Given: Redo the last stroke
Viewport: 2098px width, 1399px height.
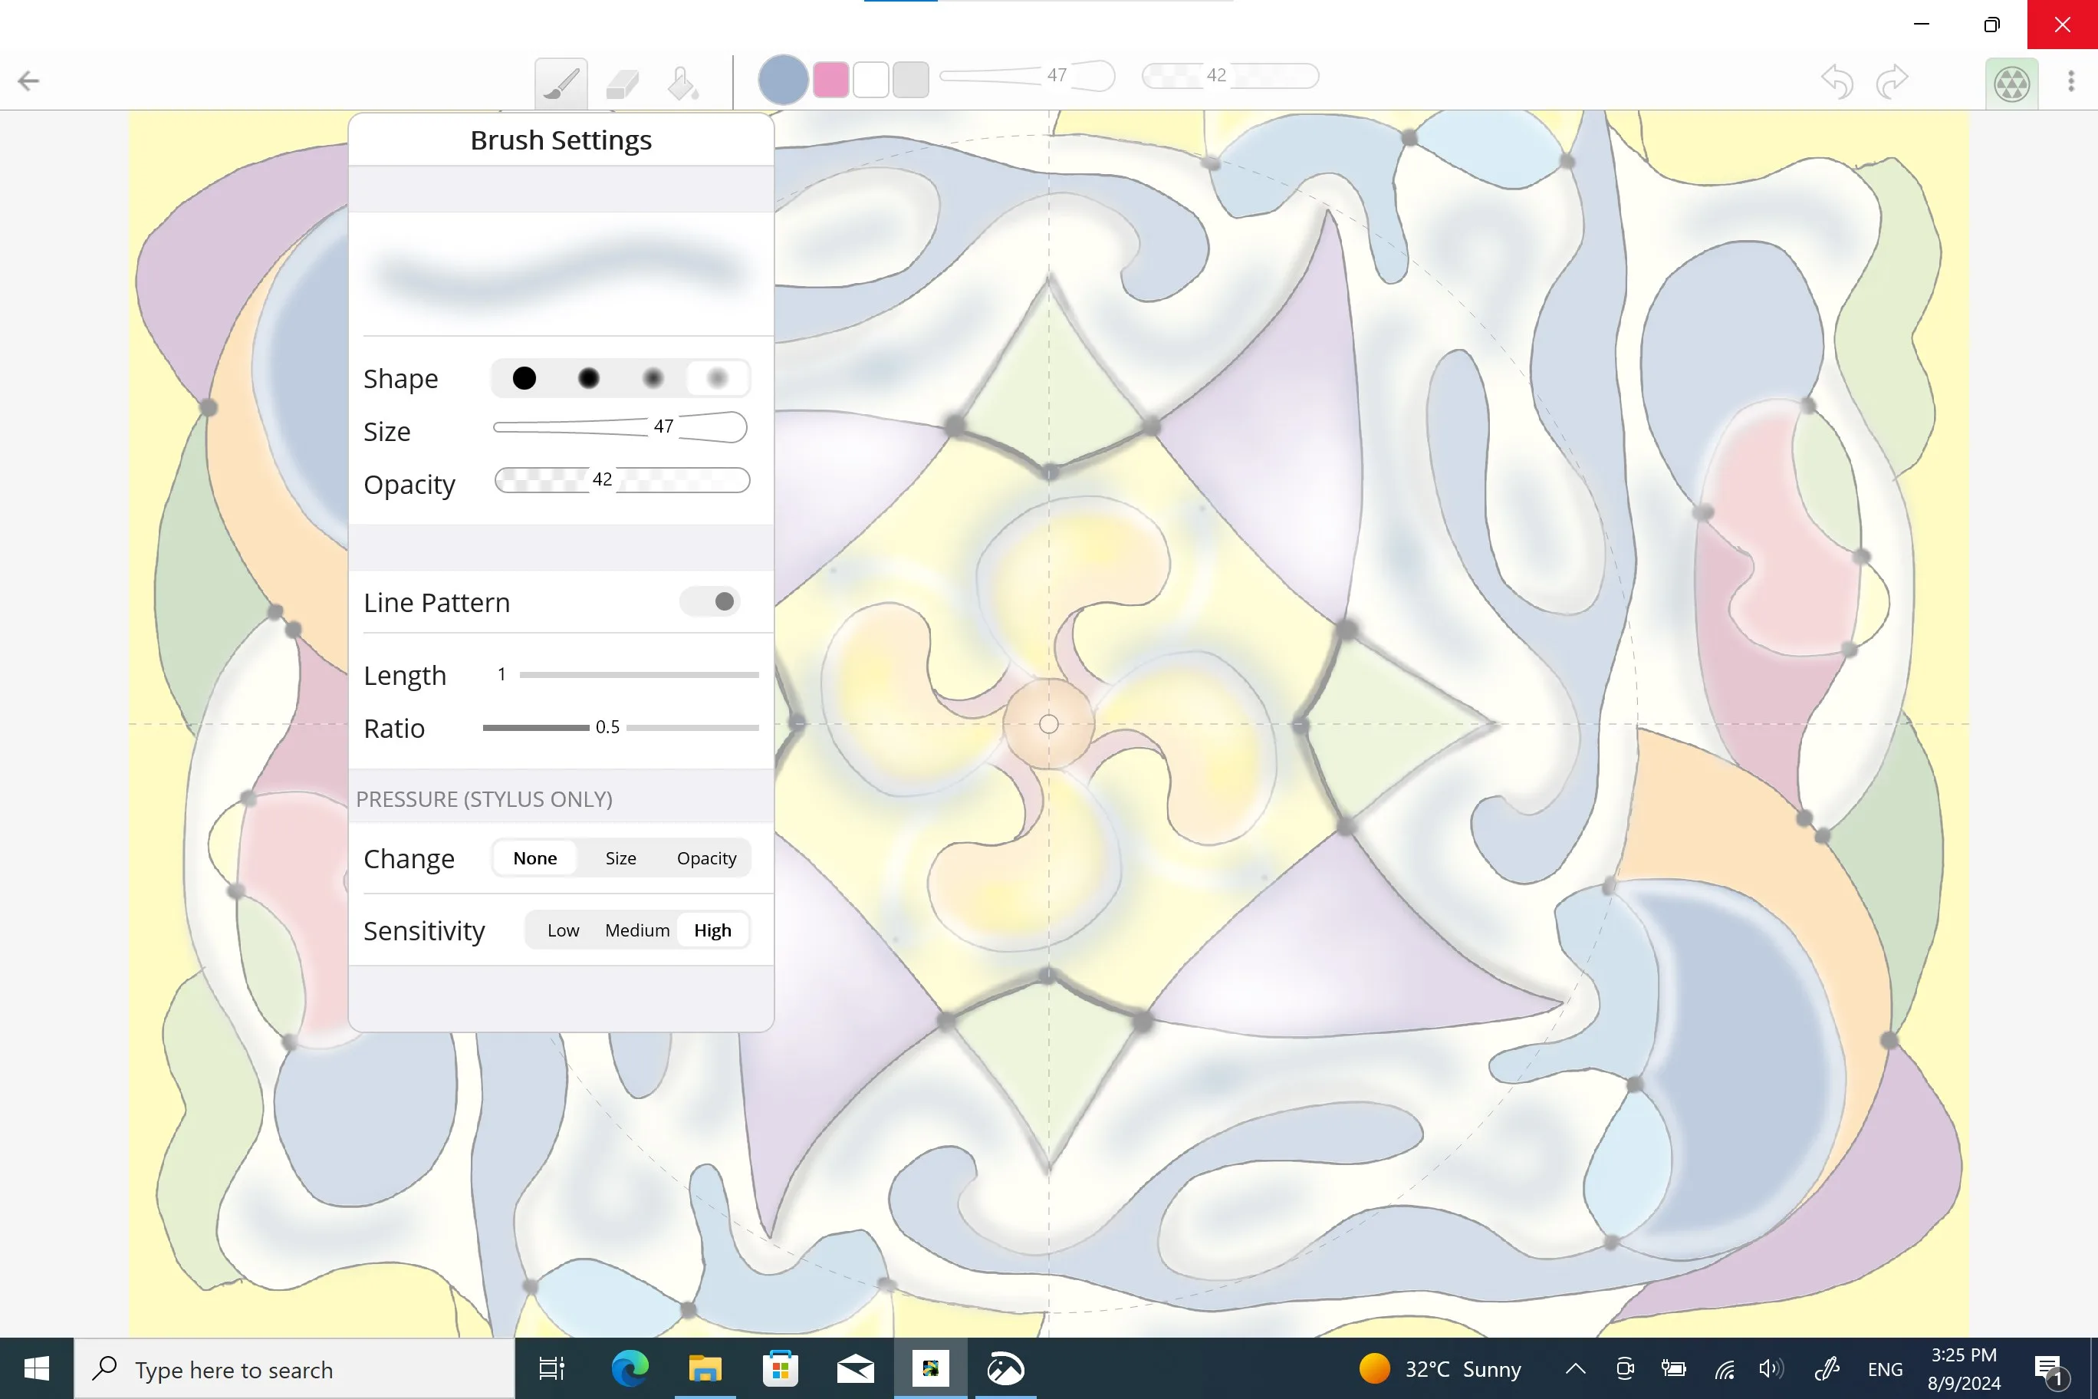Looking at the screenshot, I should [x=1892, y=82].
